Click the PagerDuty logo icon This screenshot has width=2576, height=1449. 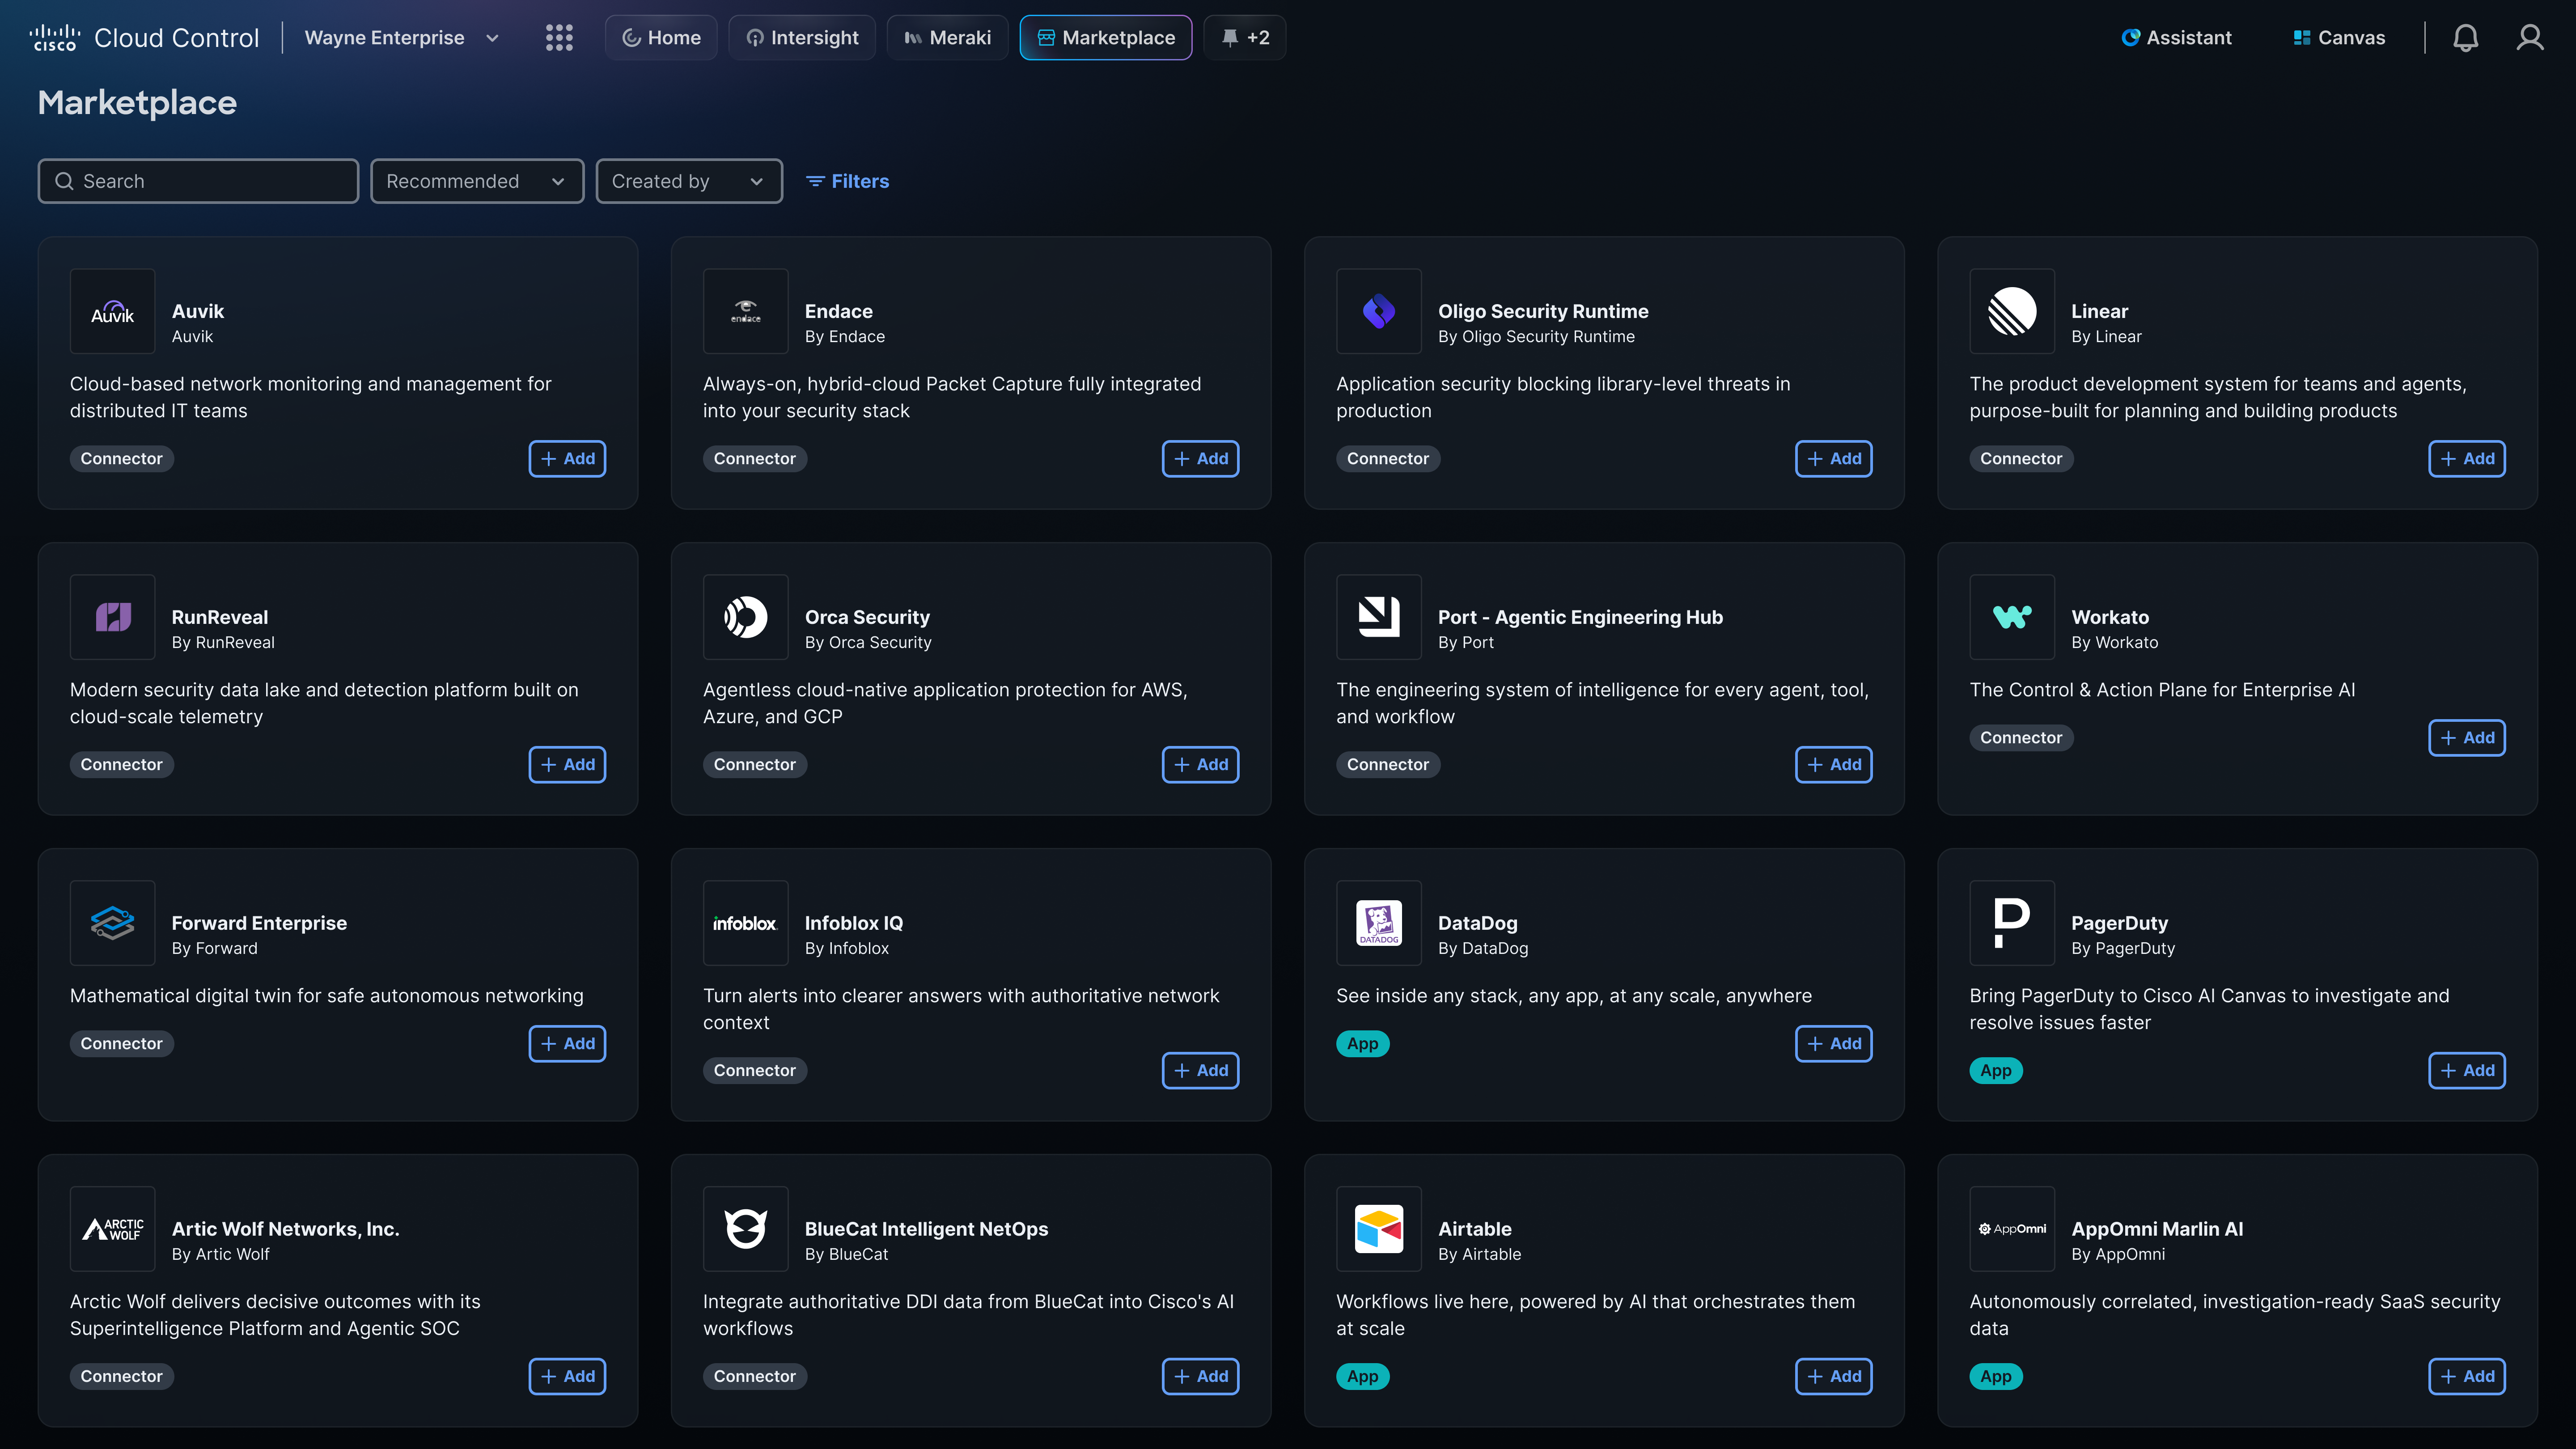2012,923
